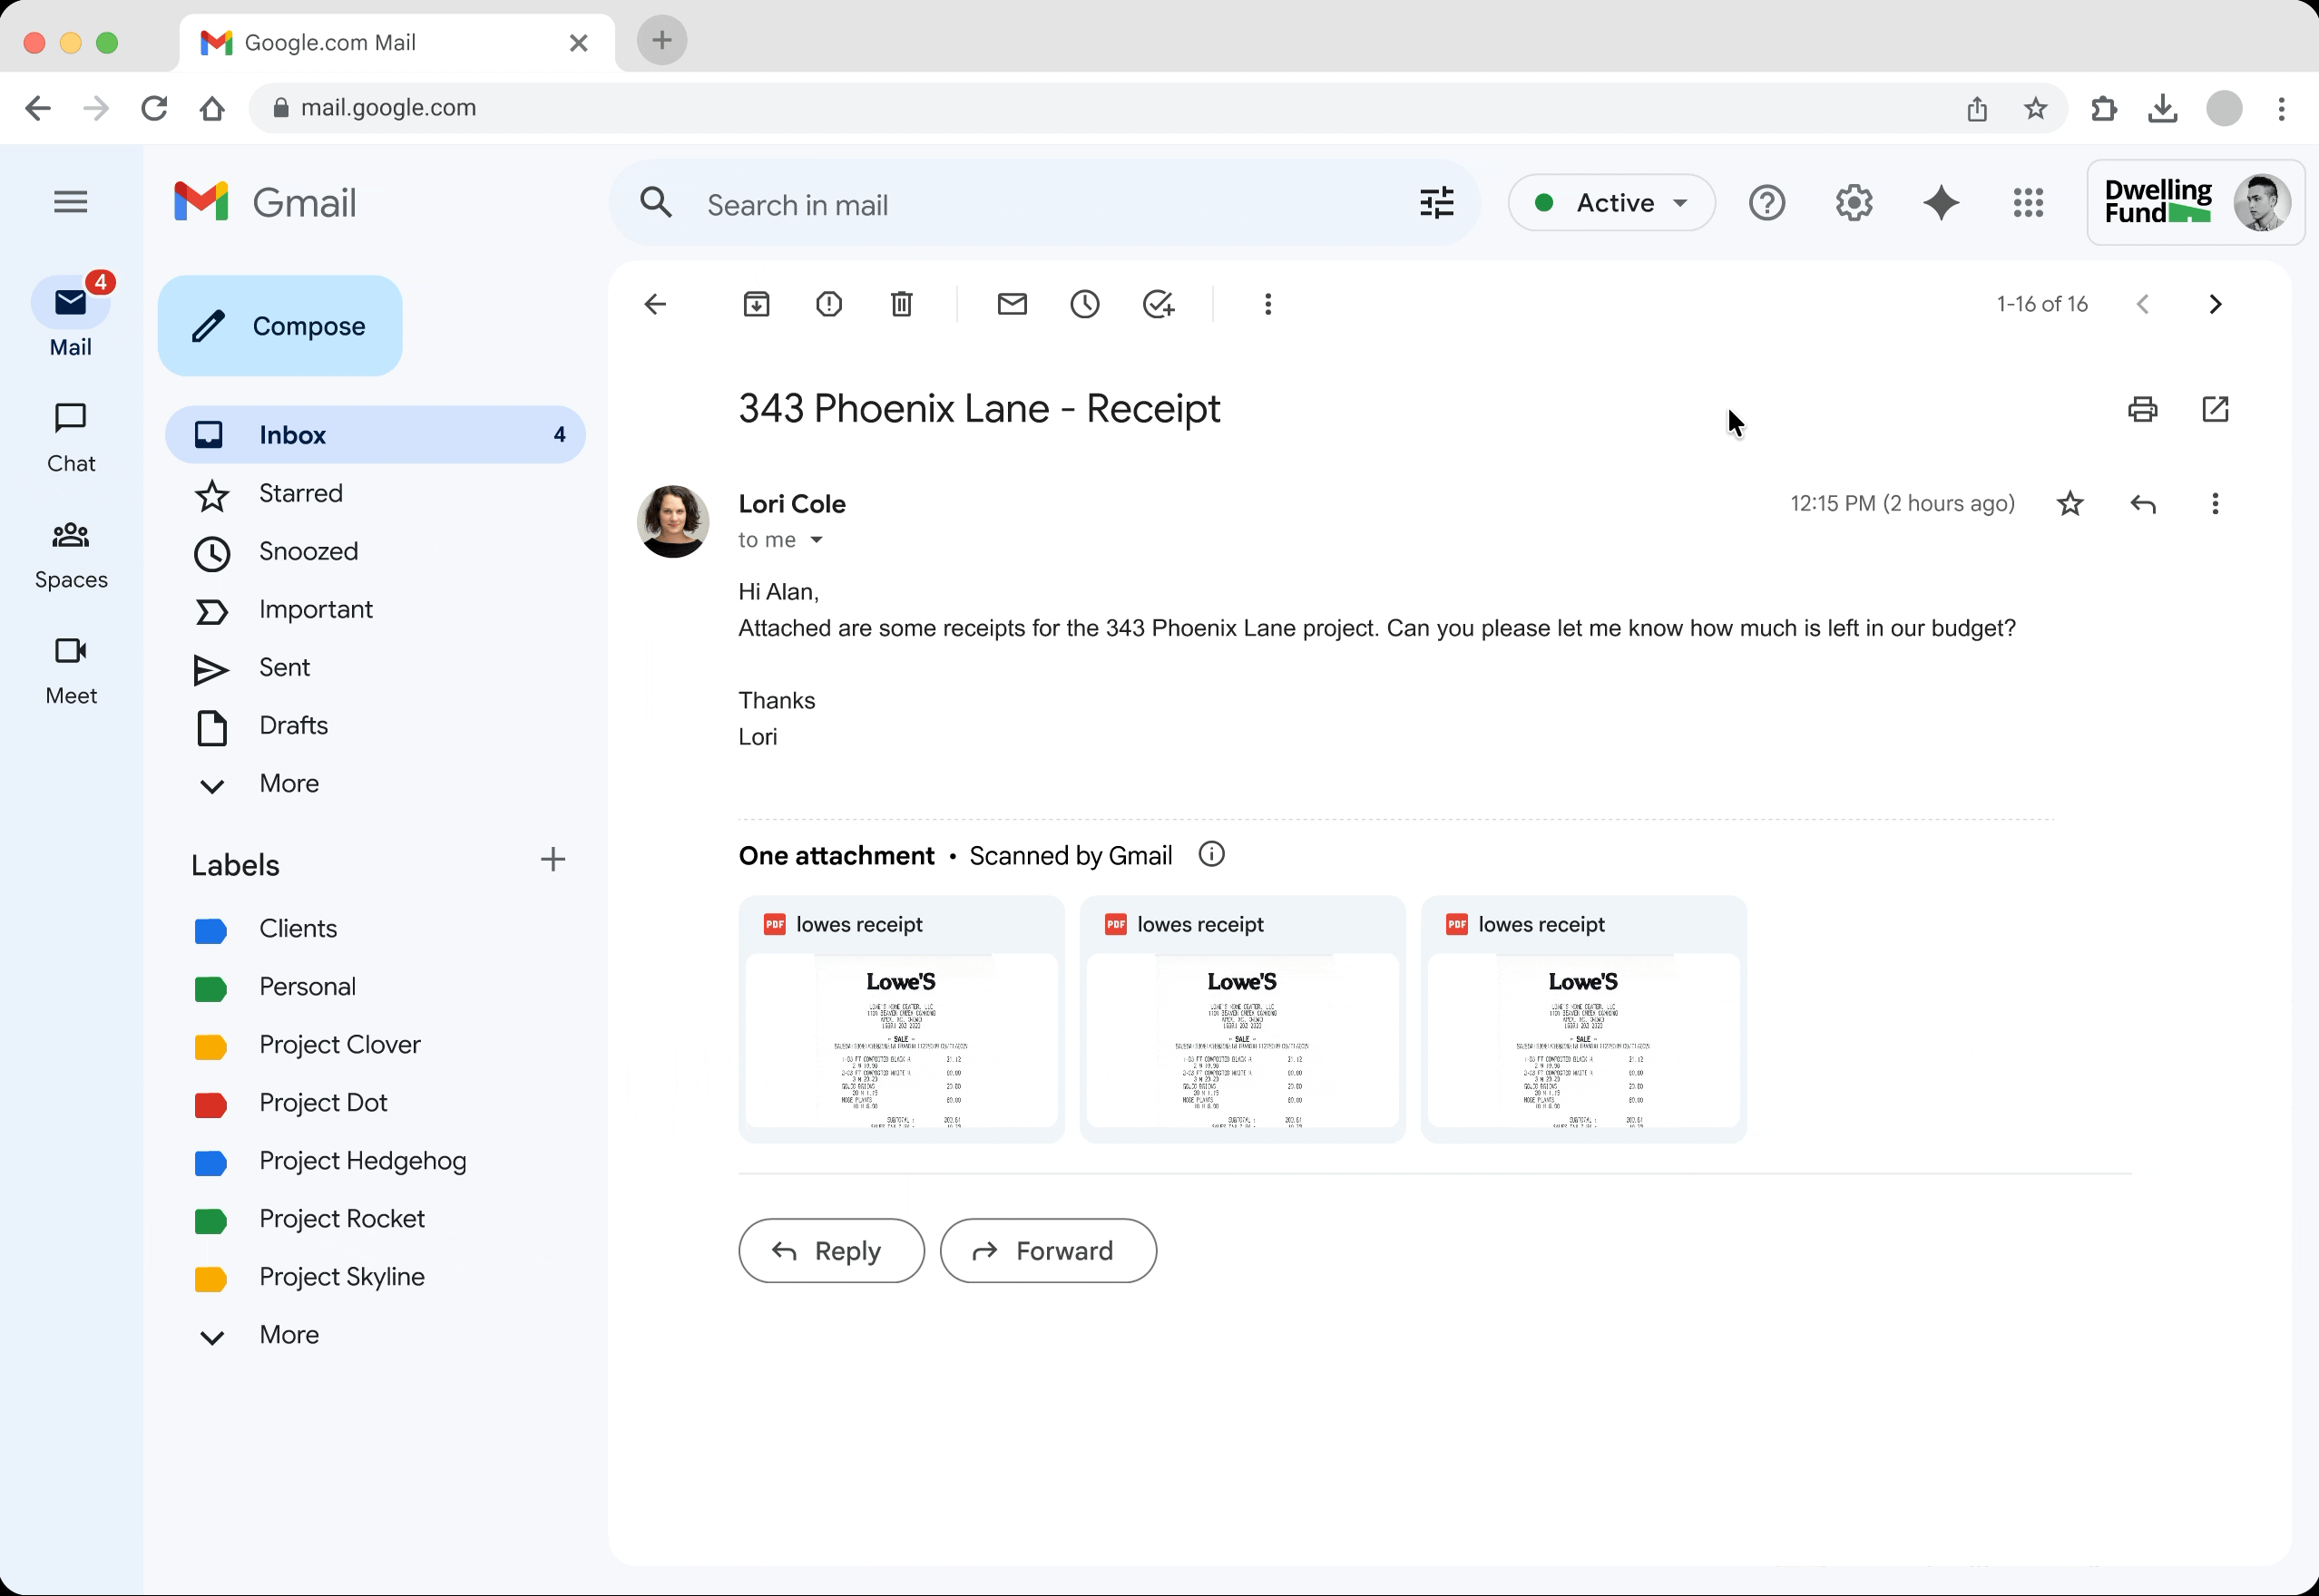Star the message from Lori Cole
Screen dimensions: 2319x1596
click(x=2069, y=504)
